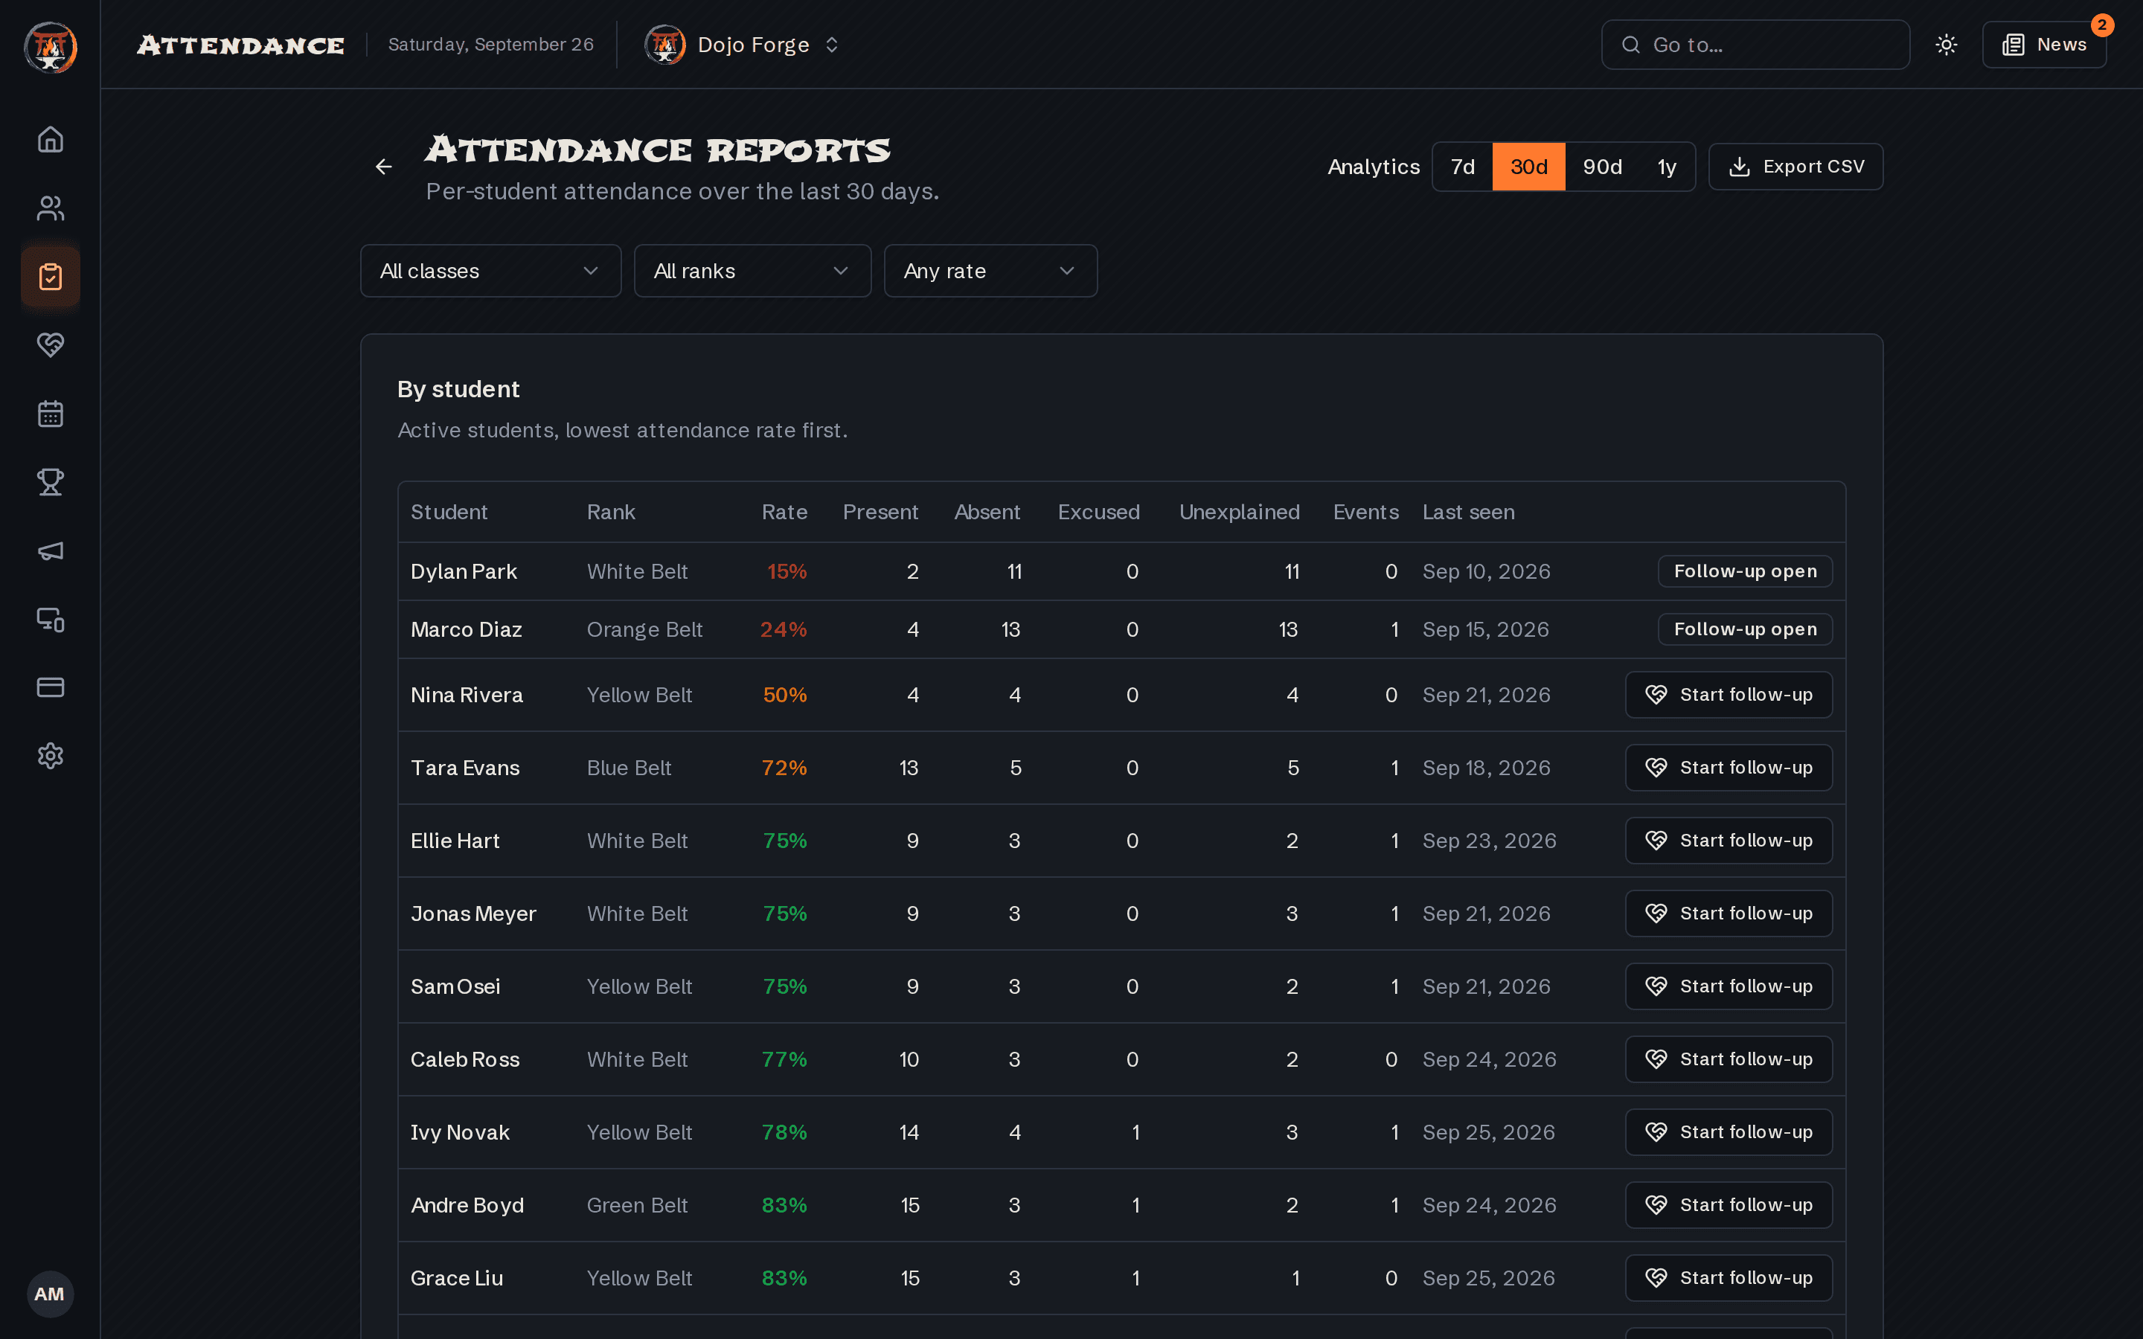Click the dojo logo in the sidebar

pyautogui.click(x=51, y=46)
